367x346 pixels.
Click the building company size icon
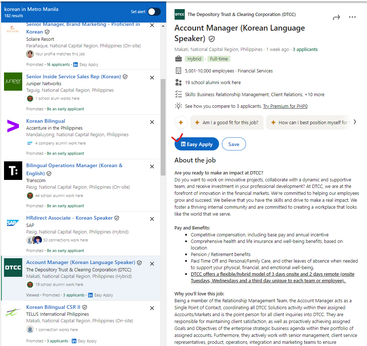point(178,71)
